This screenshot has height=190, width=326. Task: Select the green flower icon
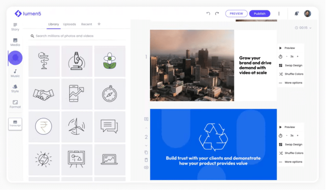pos(110,61)
